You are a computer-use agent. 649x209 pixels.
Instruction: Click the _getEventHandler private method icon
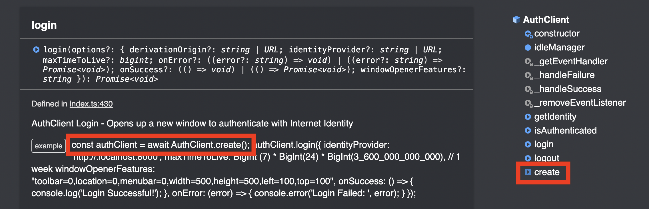tap(528, 62)
